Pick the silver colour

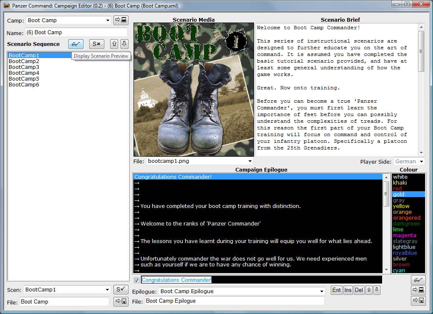click(408, 258)
